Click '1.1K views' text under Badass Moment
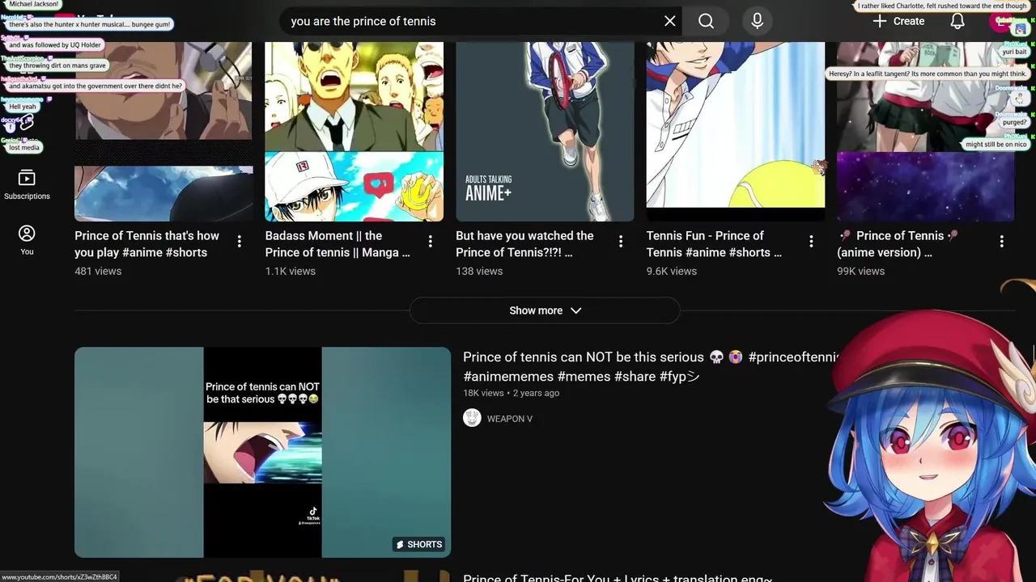This screenshot has width=1036, height=582. coord(291,271)
